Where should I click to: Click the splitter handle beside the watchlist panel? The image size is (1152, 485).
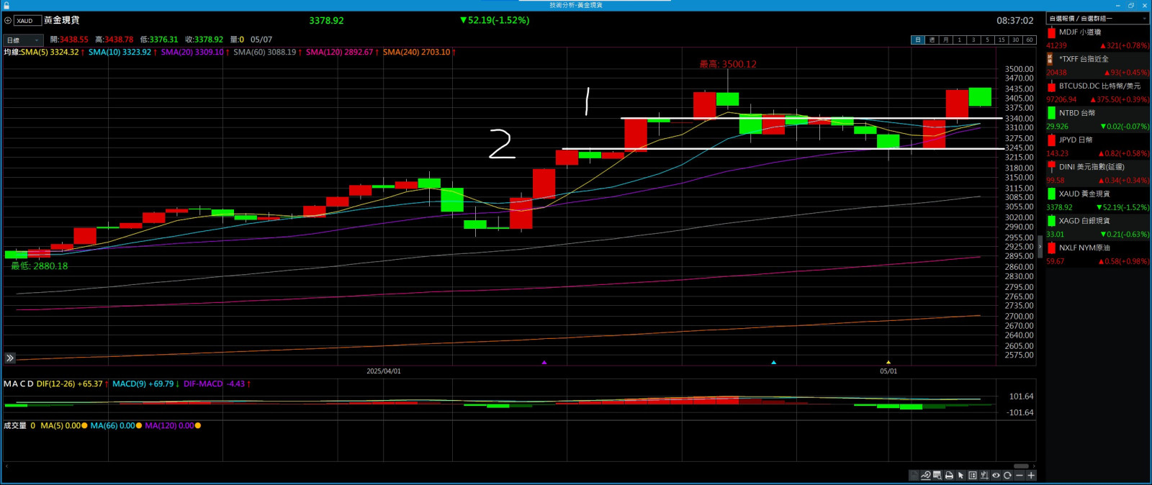click(x=1040, y=247)
